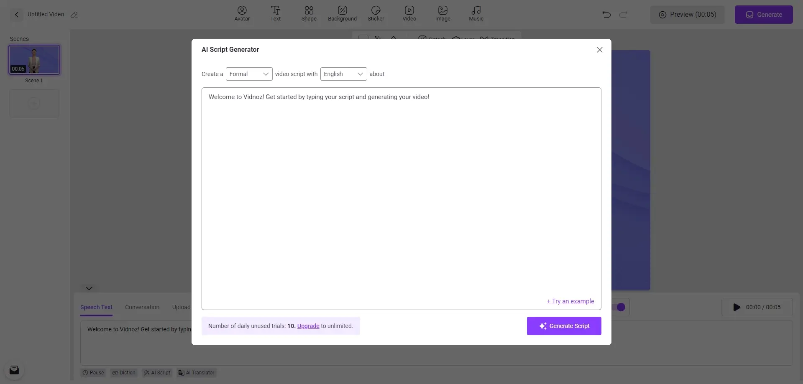Open the Background options

[x=342, y=13]
